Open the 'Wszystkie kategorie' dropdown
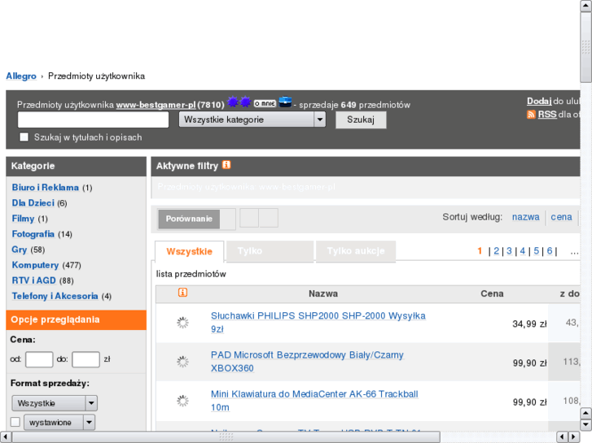This screenshot has width=592, height=443. click(x=252, y=119)
